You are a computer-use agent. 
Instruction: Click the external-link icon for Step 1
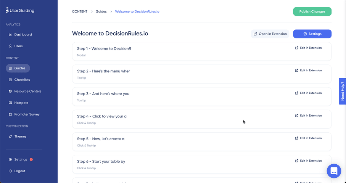pos(296,48)
